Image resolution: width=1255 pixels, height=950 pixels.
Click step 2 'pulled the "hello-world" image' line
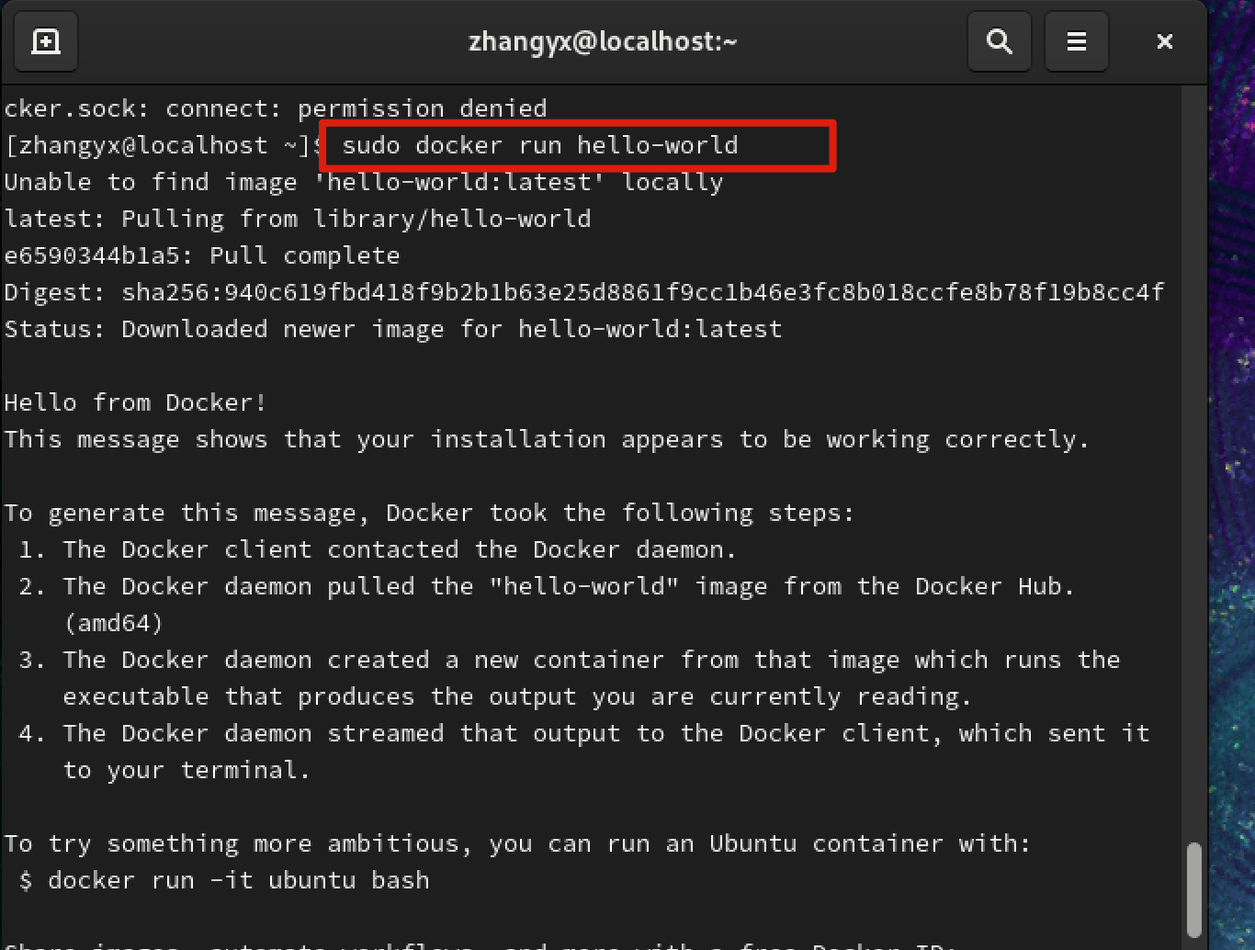pos(547,586)
